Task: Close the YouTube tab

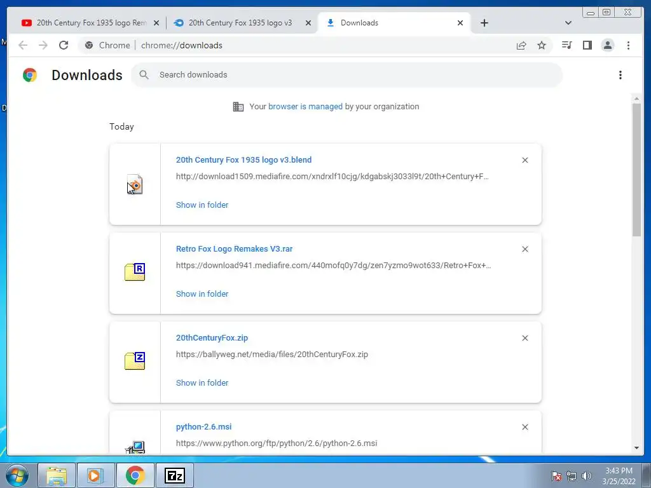Action: pyautogui.click(x=156, y=23)
